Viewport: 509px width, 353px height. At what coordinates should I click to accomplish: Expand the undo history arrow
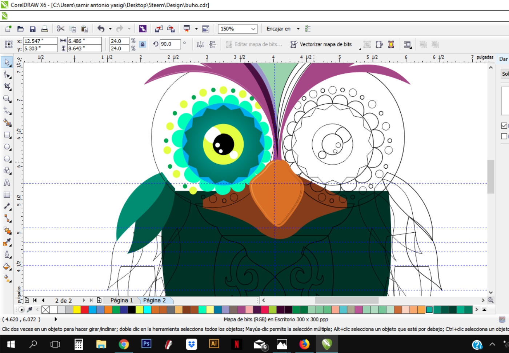110,29
